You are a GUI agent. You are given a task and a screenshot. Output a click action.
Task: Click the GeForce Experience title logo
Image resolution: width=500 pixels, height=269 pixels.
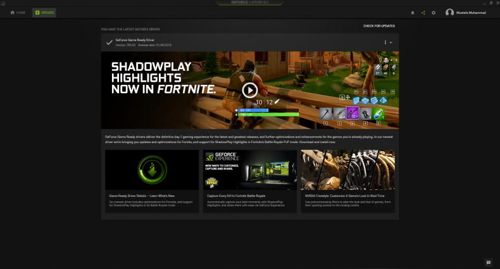tap(250, 3)
